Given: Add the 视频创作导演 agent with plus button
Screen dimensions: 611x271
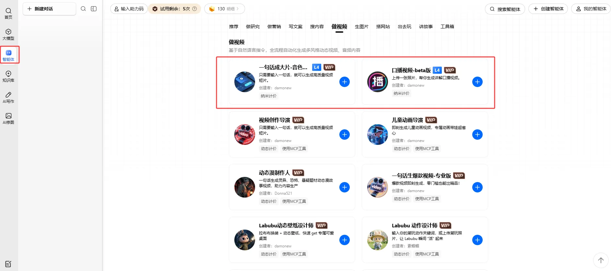Looking at the screenshot, I should click(345, 135).
